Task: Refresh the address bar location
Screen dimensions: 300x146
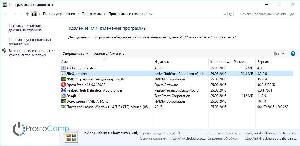Action: 231,14
